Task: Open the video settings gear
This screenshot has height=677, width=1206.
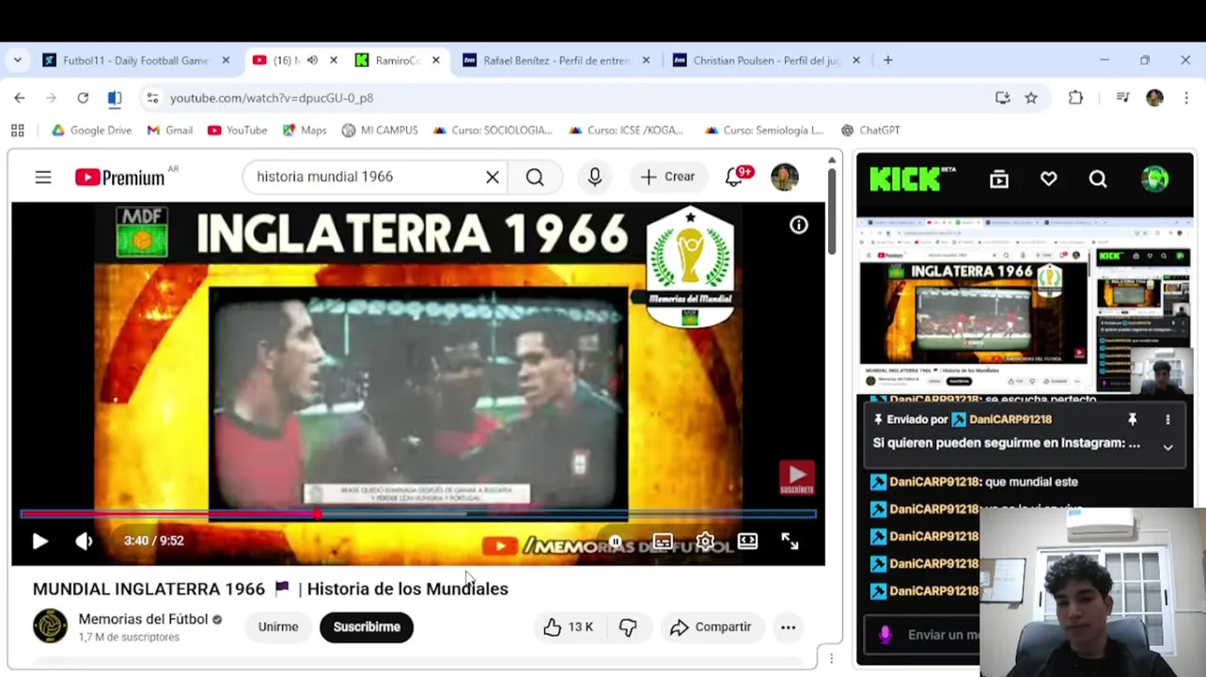Action: pyautogui.click(x=705, y=542)
